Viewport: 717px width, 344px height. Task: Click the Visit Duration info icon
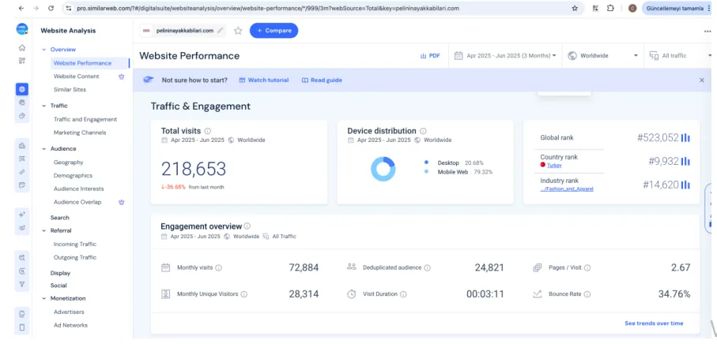point(403,294)
